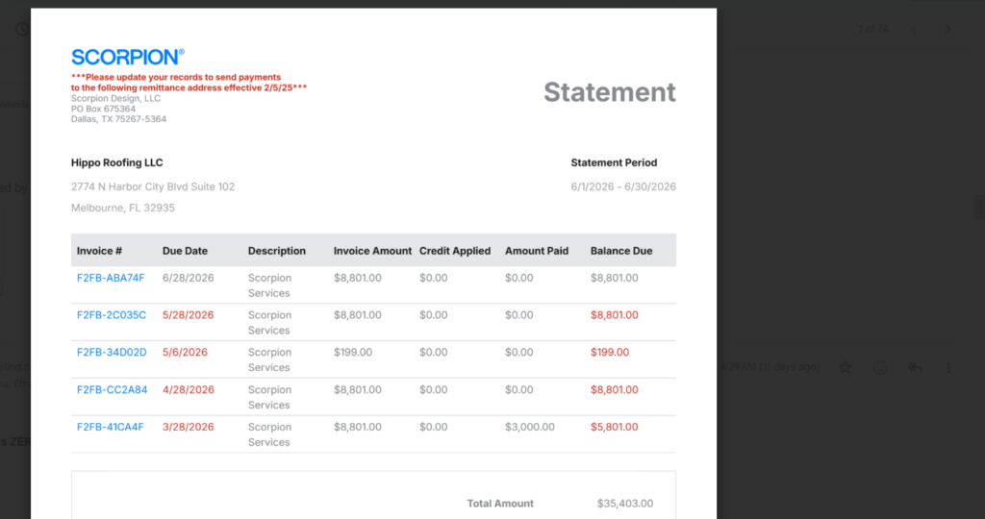Click the red '$199.00' balance due
985x519 pixels.
[x=609, y=352]
